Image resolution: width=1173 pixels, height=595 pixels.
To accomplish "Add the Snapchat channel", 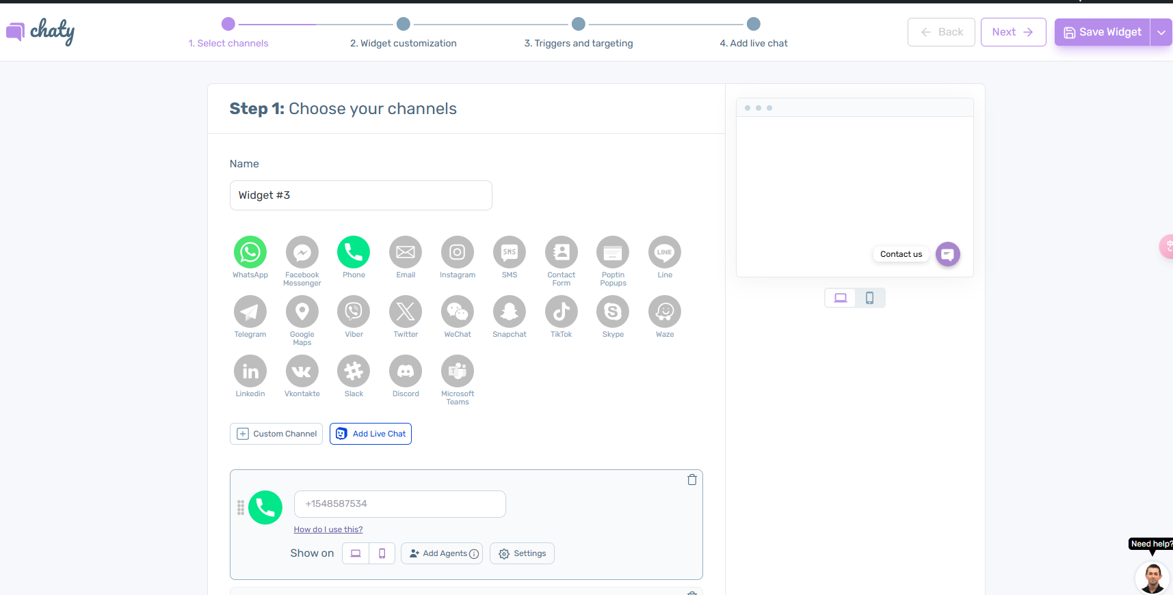I will click(510, 312).
